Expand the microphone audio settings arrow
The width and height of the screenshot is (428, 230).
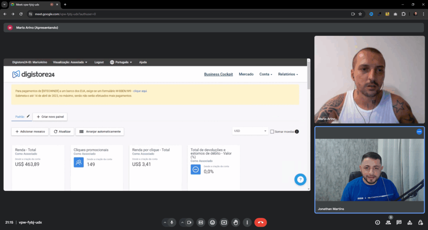point(165,222)
